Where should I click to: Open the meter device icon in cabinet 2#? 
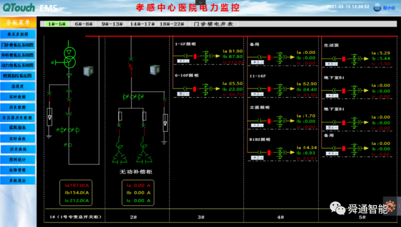[x=155, y=70]
